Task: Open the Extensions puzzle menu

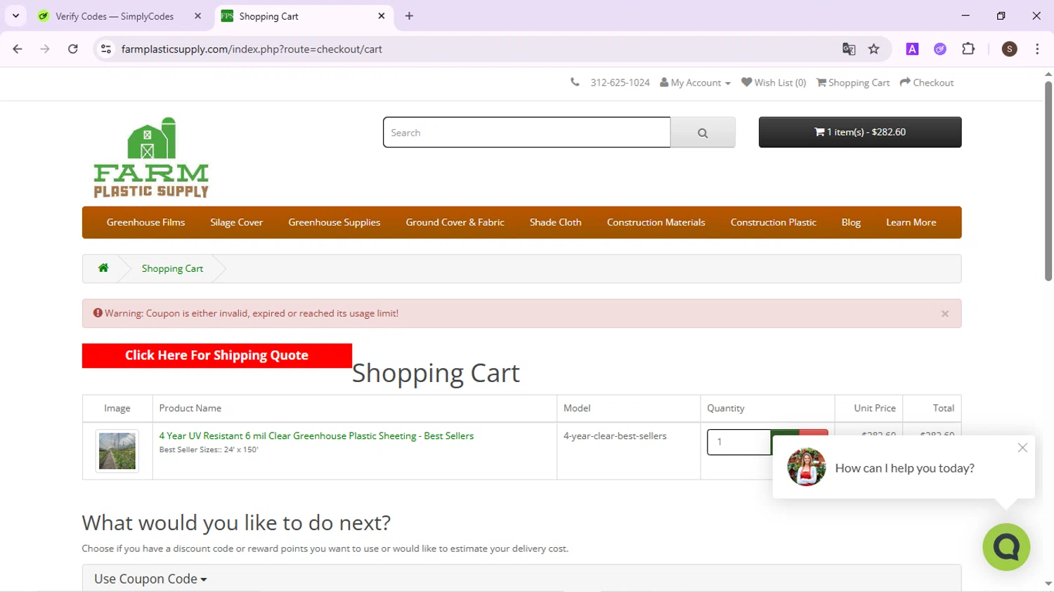Action: pos(968,49)
